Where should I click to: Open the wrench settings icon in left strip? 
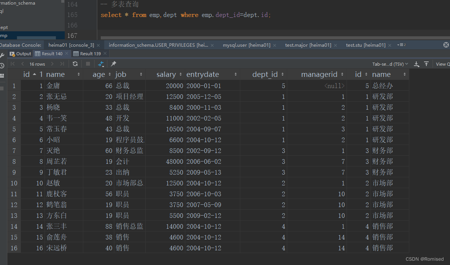pyautogui.click(x=2, y=55)
